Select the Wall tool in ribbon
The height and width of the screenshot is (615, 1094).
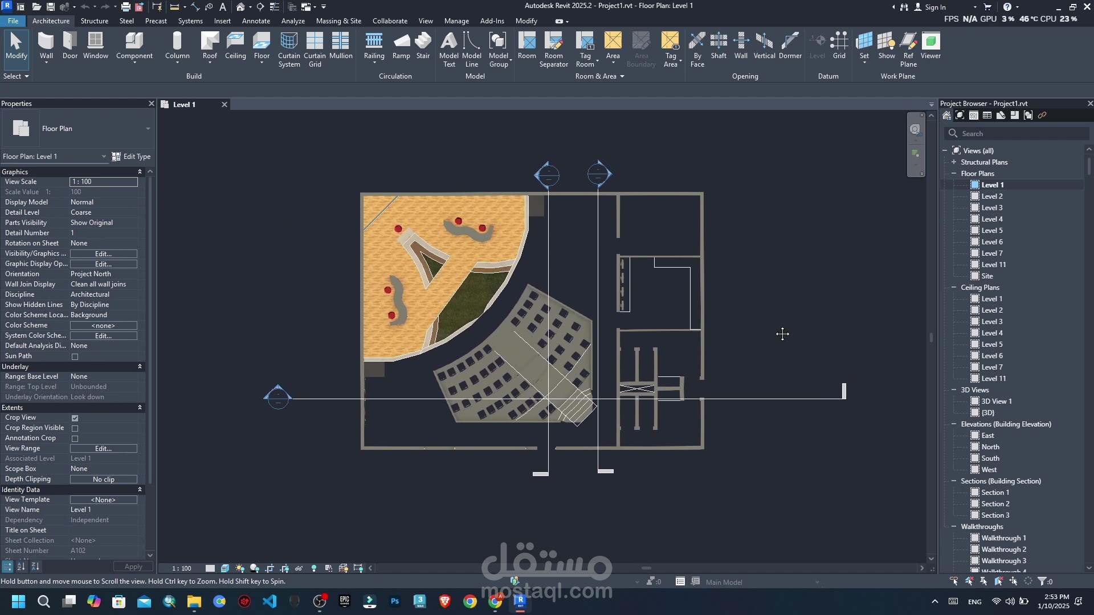click(x=46, y=46)
